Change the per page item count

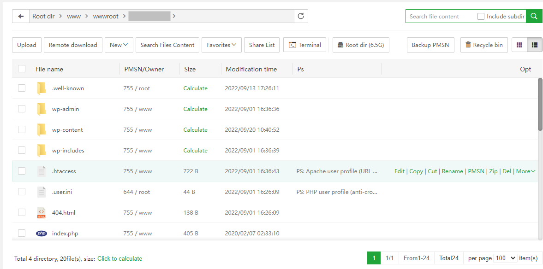[x=505, y=258]
